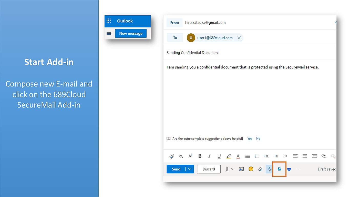Answer Yes to auto-complete suggestions

[250, 139]
